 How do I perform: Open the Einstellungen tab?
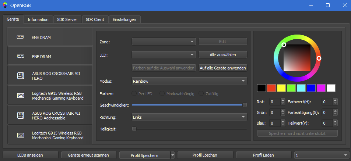click(x=124, y=19)
